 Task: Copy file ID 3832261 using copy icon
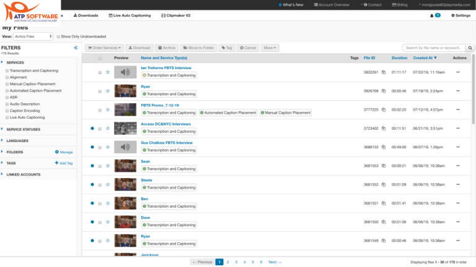pos(384,72)
